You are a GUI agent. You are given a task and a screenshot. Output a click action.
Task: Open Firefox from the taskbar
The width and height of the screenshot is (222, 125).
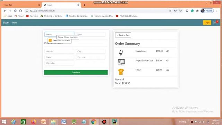pyautogui.click(x=33, y=122)
